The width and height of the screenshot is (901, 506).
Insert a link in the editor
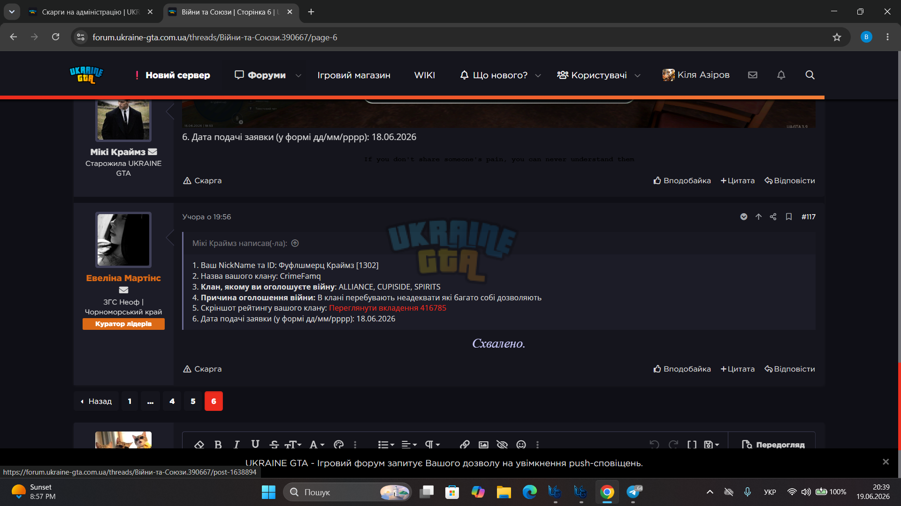coord(465,444)
